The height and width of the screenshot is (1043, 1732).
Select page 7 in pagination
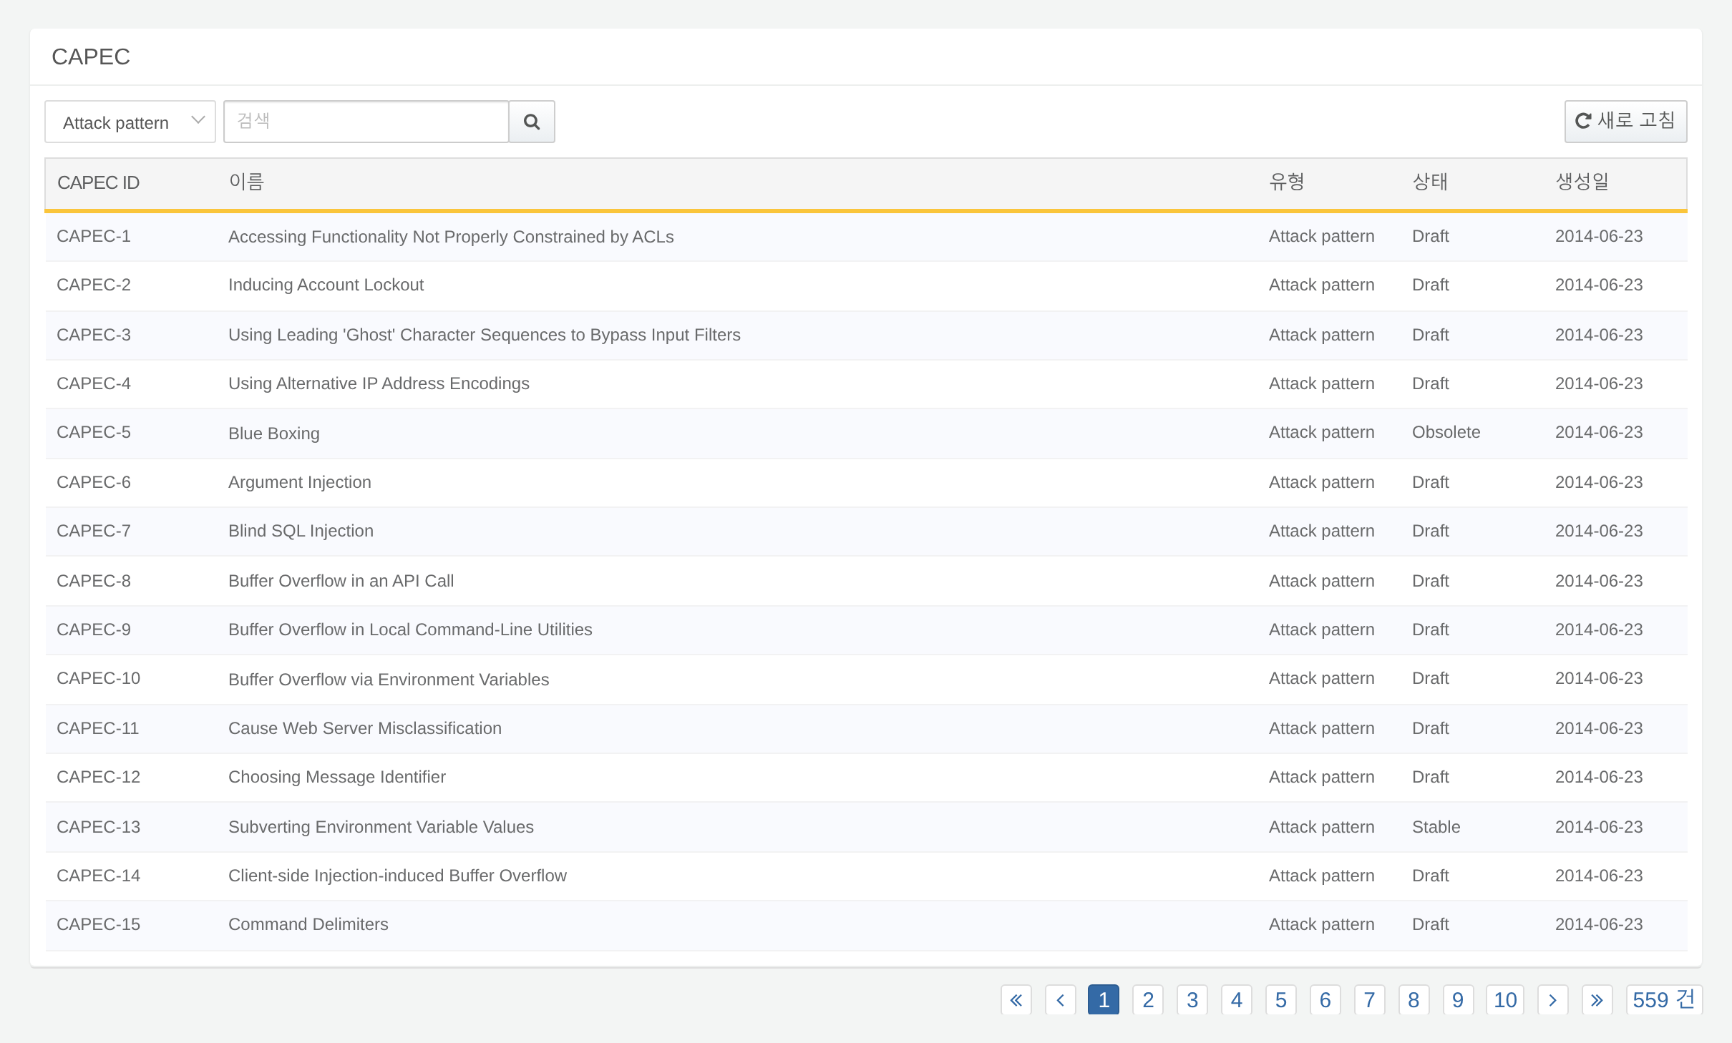point(1370,999)
